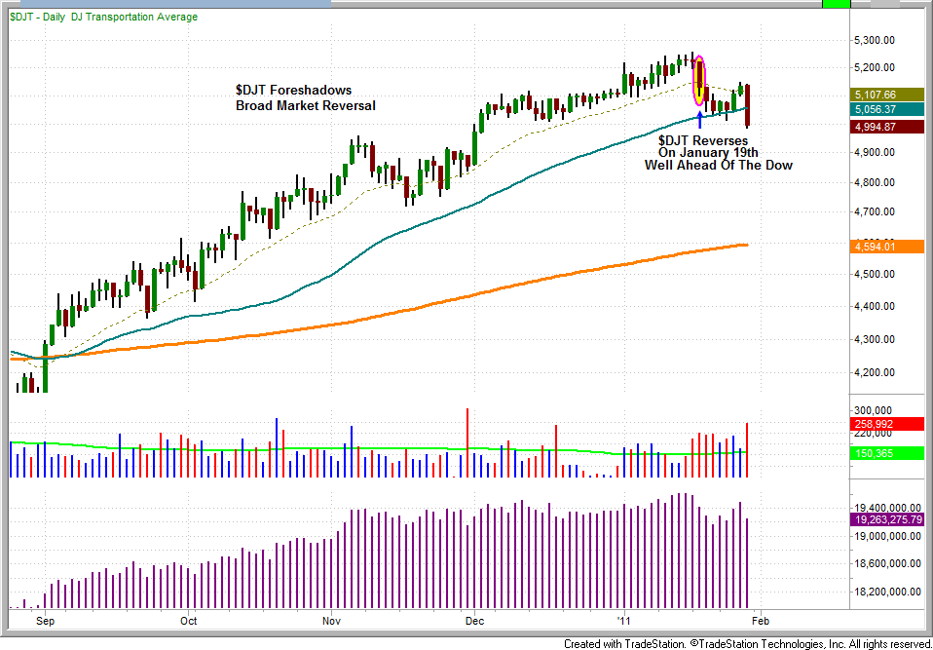Click the Feb label on the date axis
The height and width of the screenshot is (650, 933).
762,620
